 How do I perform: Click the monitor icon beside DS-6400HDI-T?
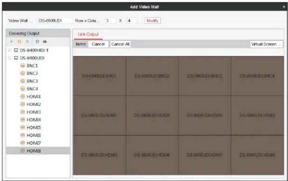[x=16, y=50]
